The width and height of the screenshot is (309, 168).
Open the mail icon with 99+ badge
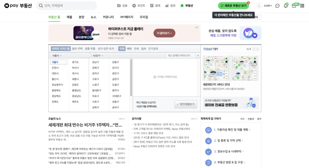[294, 6]
